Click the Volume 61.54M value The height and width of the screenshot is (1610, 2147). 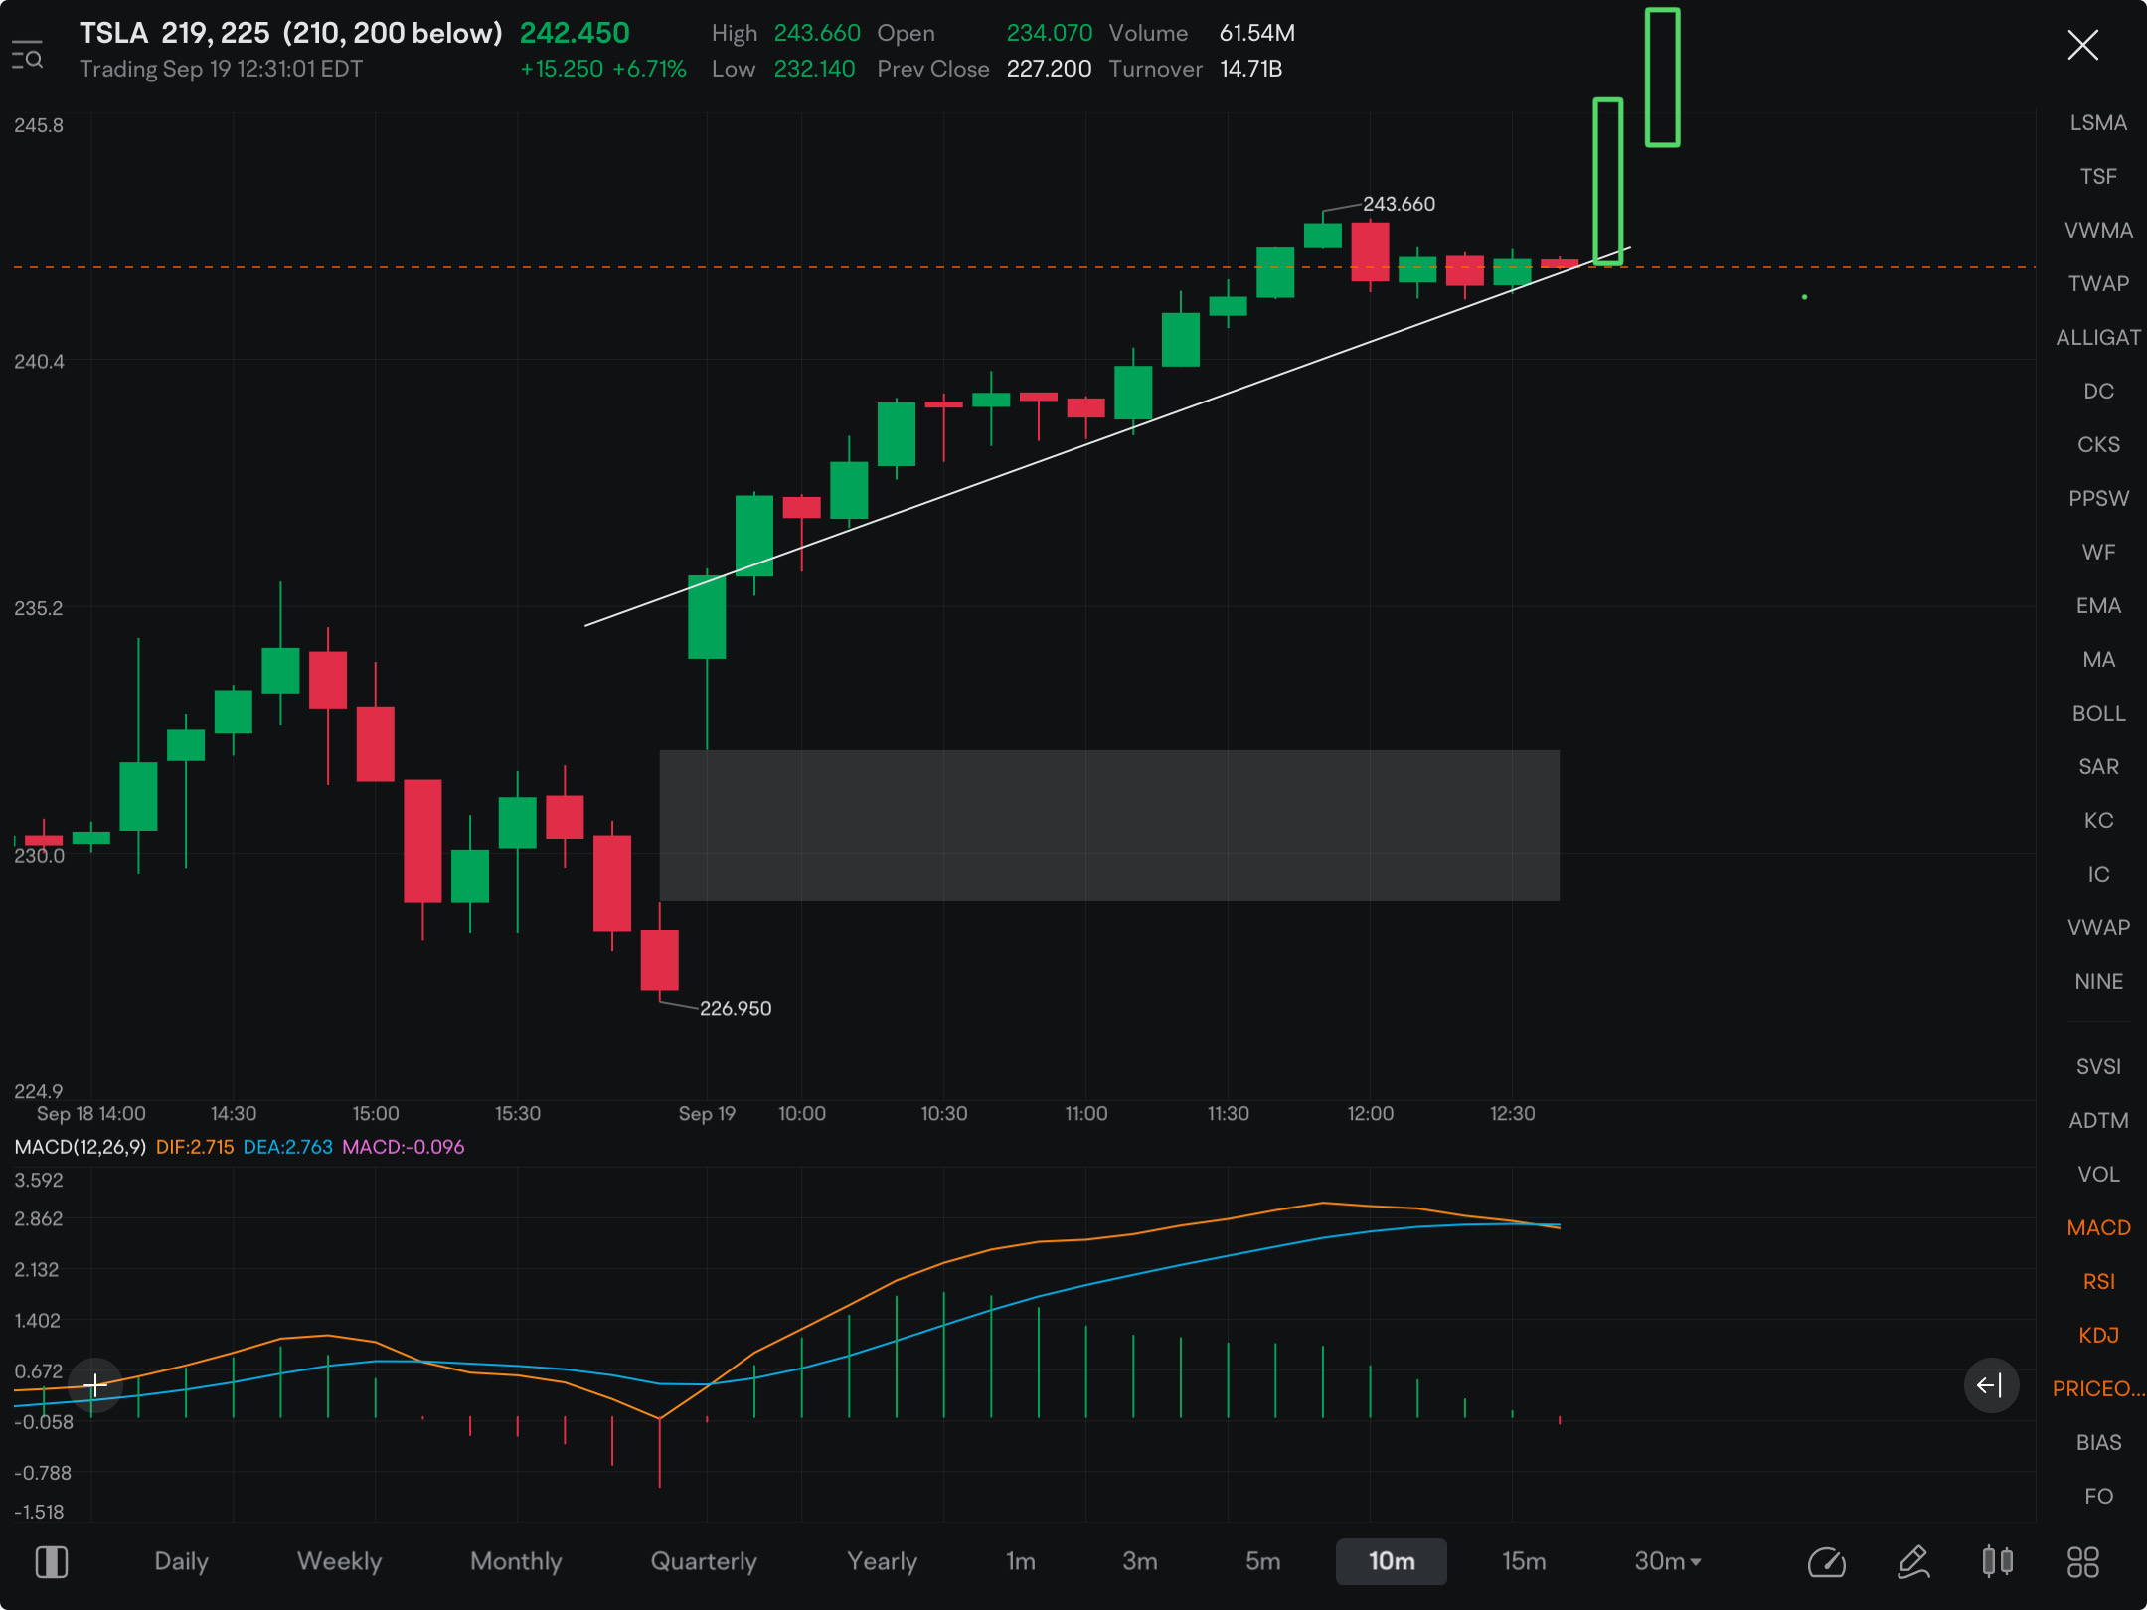pos(1257,33)
